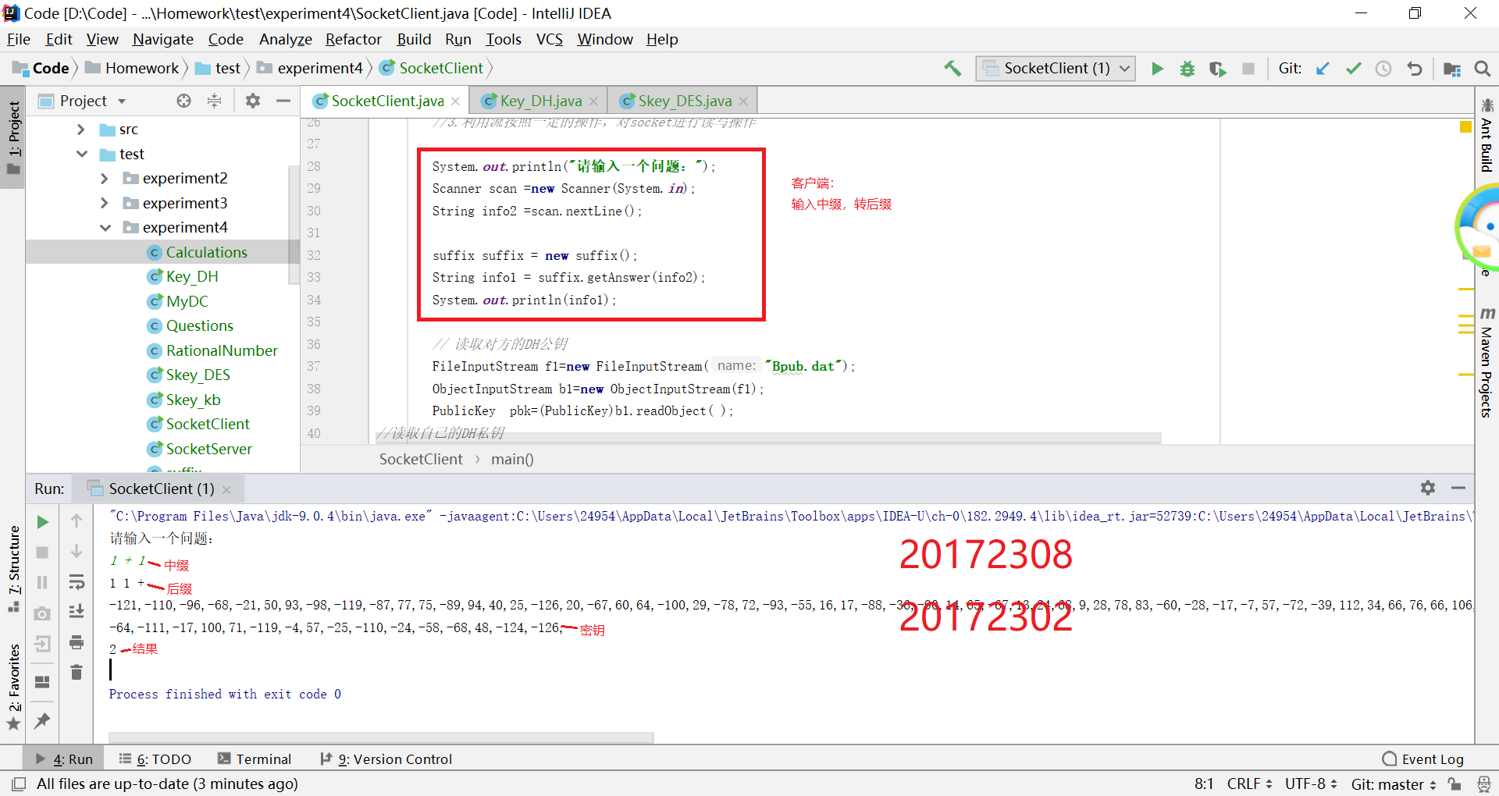Open Run panel settings gear
Image resolution: width=1499 pixels, height=796 pixels.
[1428, 488]
